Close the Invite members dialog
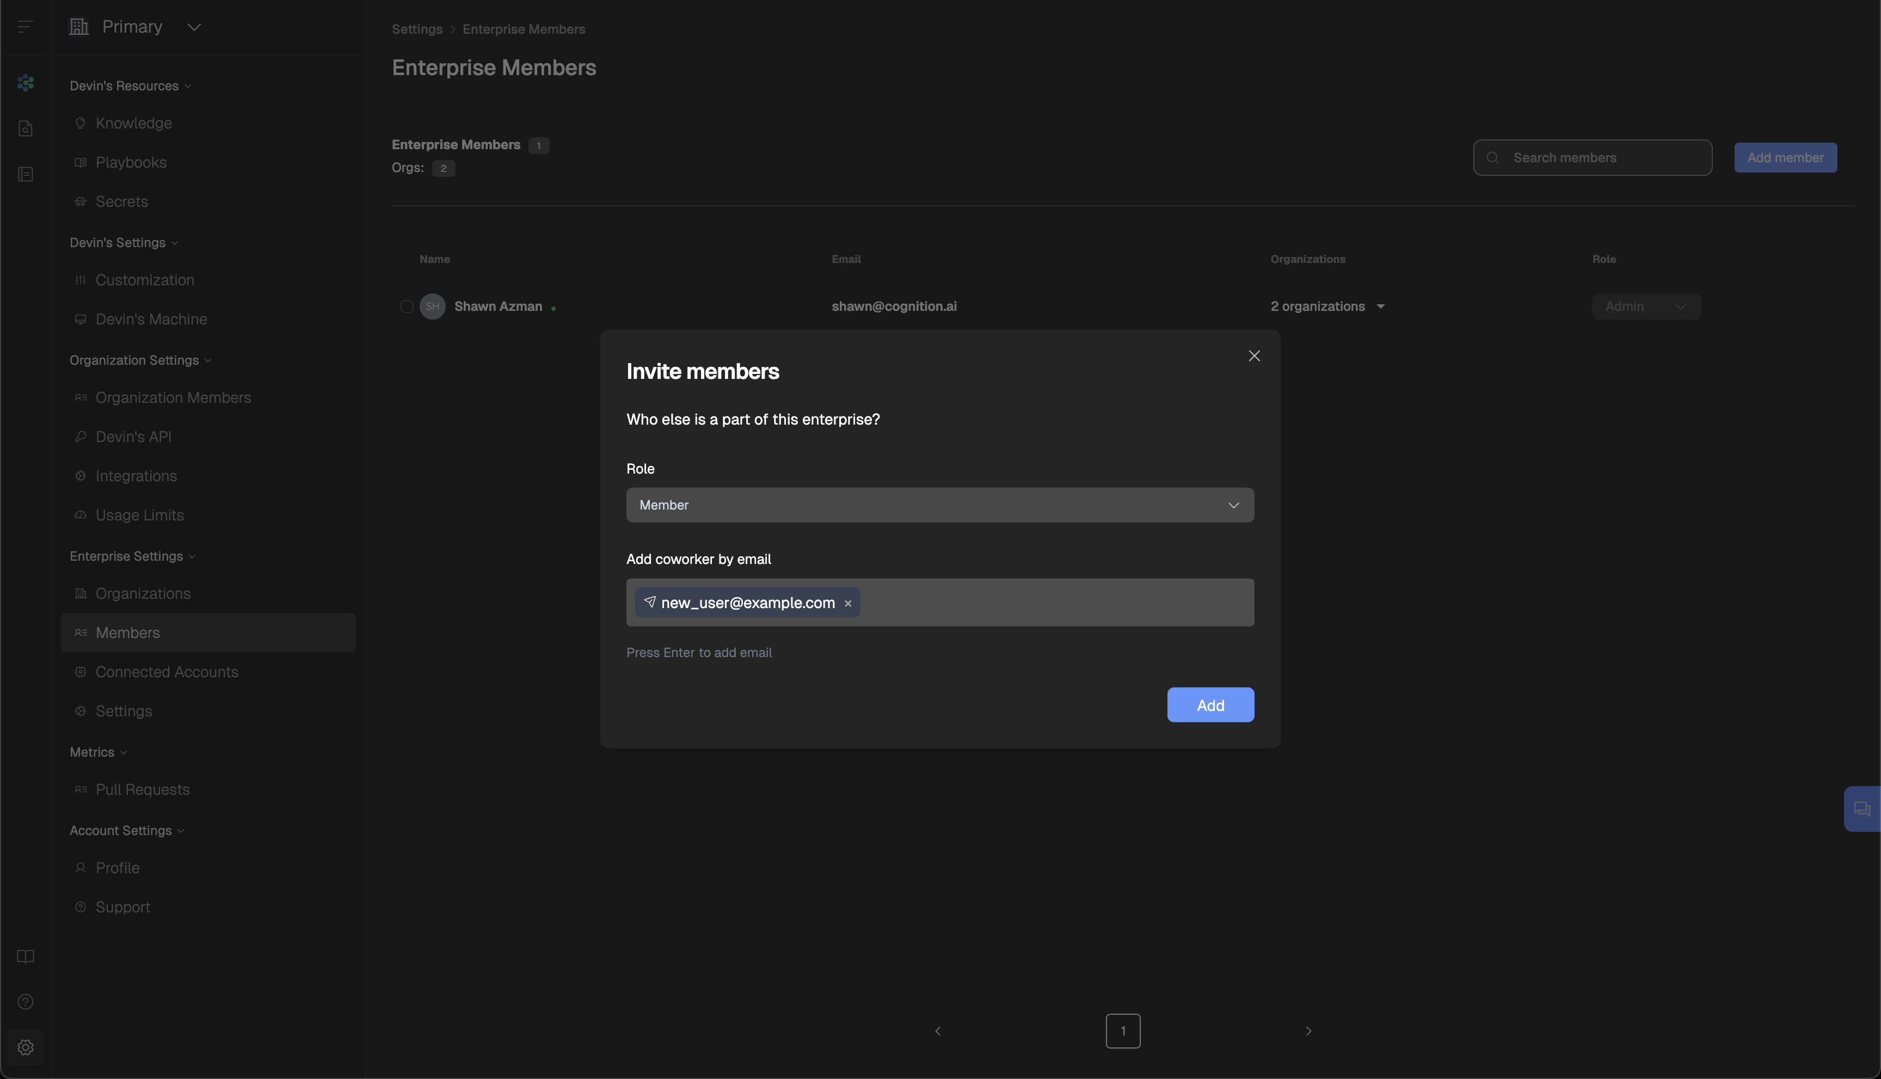The width and height of the screenshot is (1881, 1079). (1253, 357)
